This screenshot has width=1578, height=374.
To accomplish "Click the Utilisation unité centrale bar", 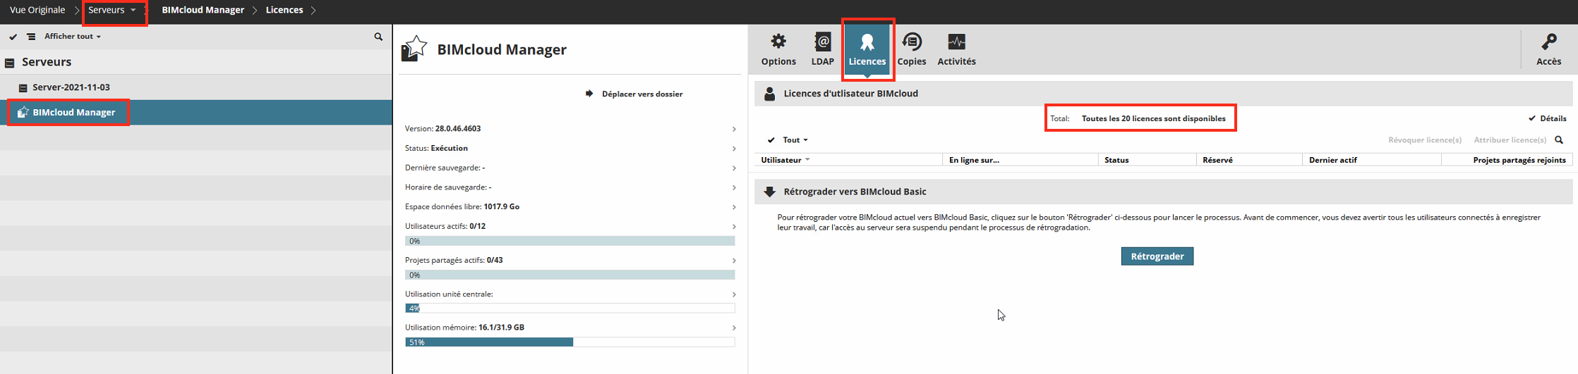I will point(570,308).
